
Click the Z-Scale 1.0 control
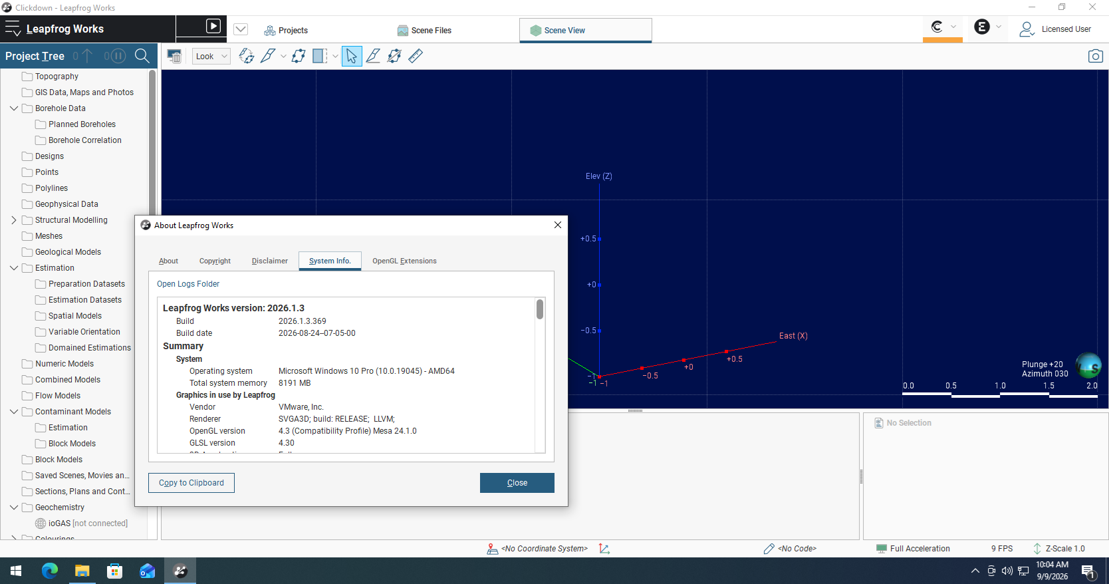(x=1058, y=549)
